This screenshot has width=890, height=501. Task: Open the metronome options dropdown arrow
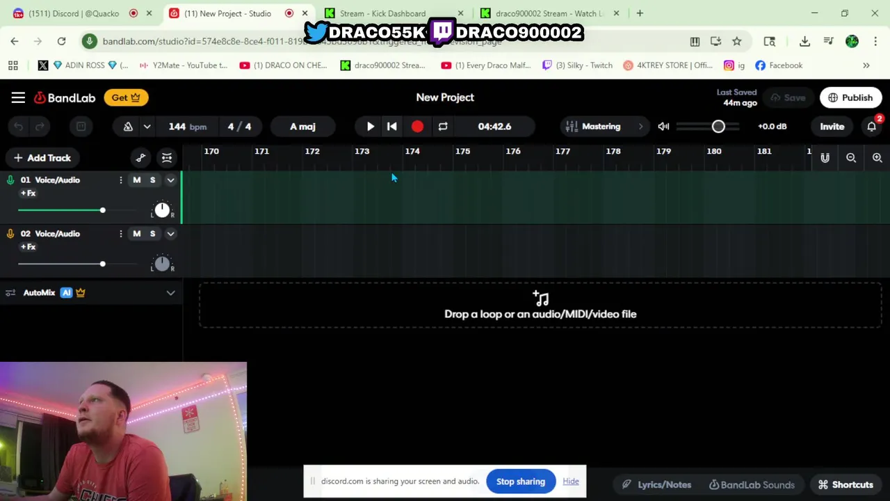(147, 127)
